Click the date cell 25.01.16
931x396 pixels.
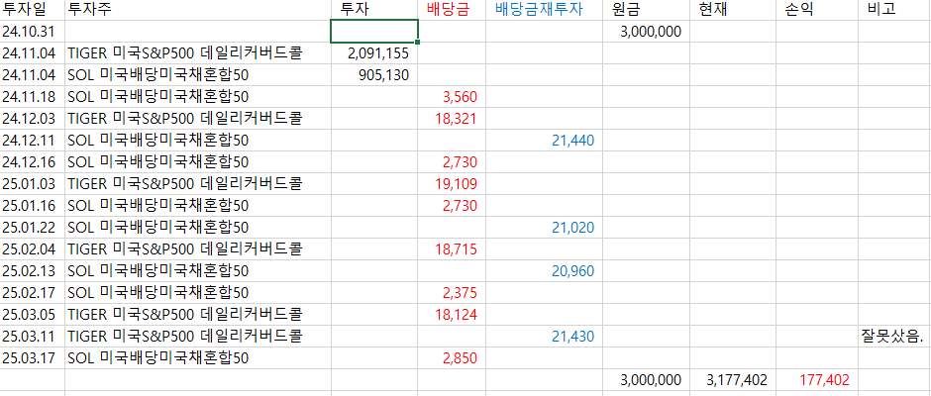pyautogui.click(x=32, y=205)
